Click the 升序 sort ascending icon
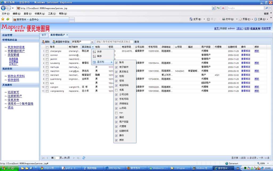This screenshot has height=171, width=273. [94, 52]
